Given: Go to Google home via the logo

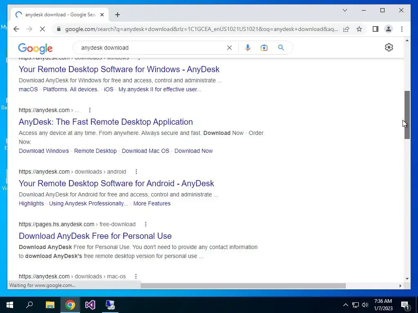Looking at the screenshot, I should coord(35,48).
